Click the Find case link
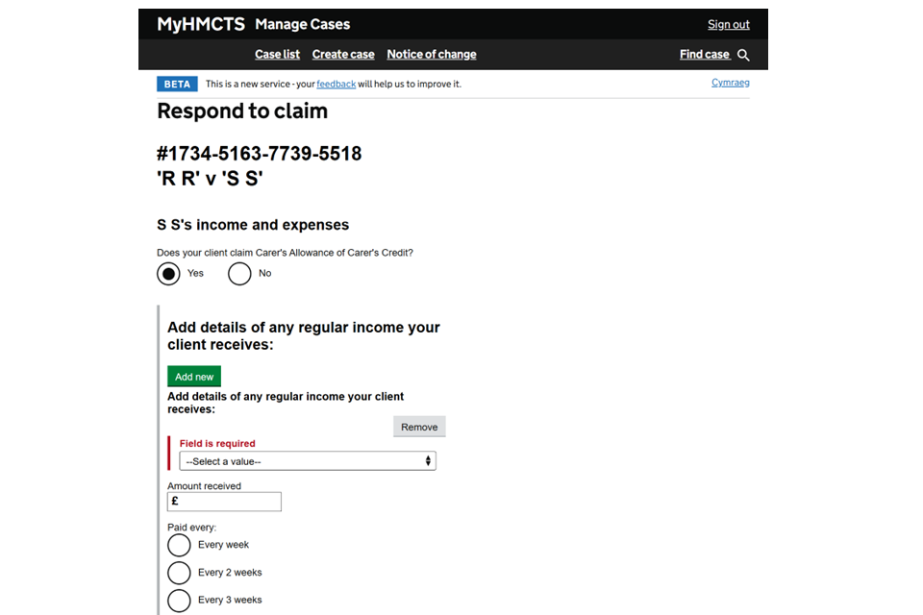Screen dimensions: 923x615 pos(705,55)
